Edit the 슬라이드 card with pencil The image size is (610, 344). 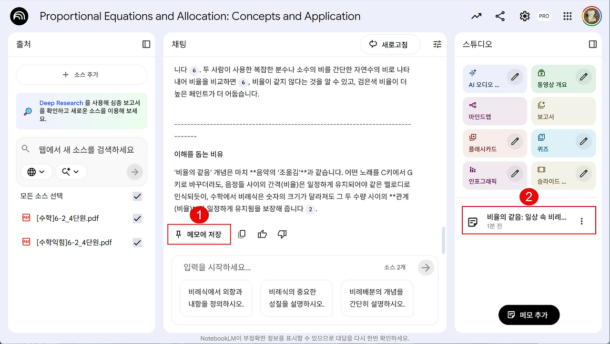tap(583, 174)
